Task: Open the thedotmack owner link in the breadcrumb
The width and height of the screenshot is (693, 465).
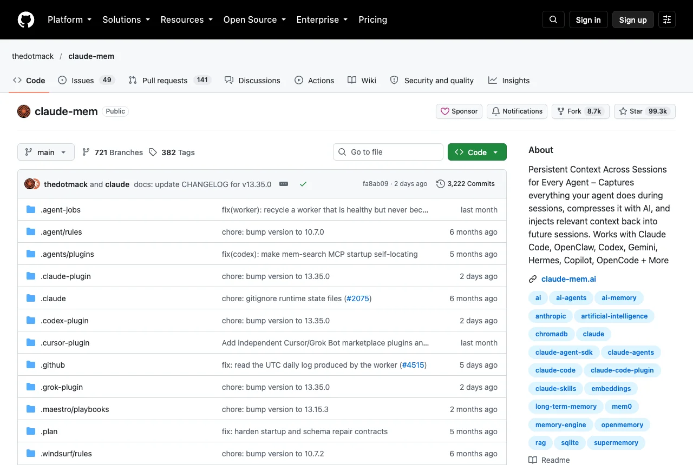Action: click(x=33, y=56)
